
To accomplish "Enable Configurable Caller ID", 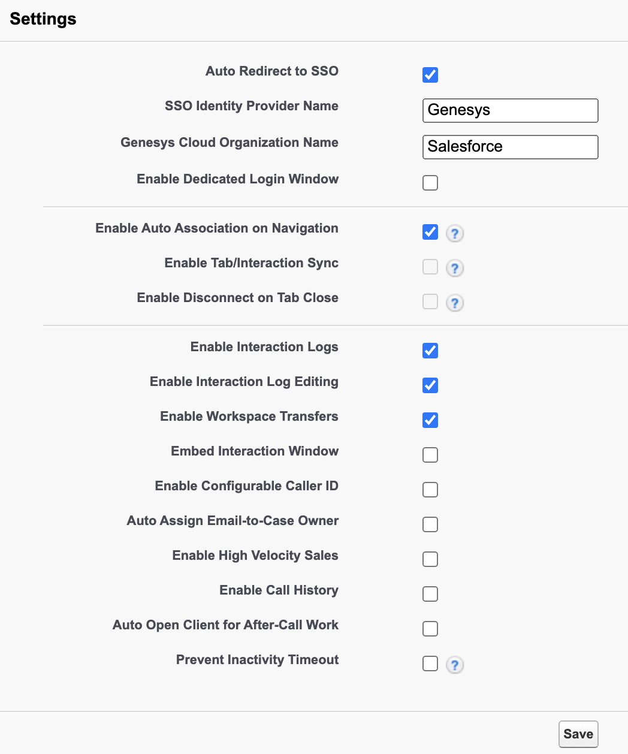I will (430, 490).
